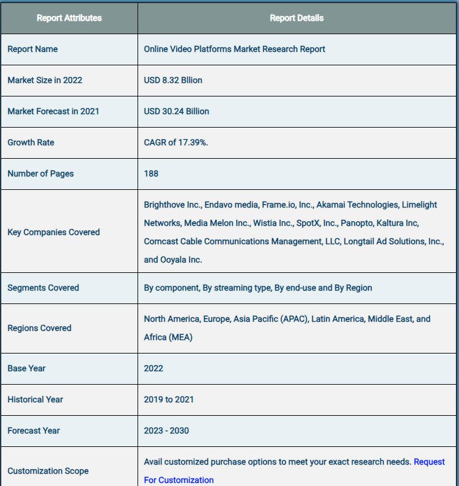Select the Report Details column header
459x486 pixels.
pyautogui.click(x=296, y=18)
